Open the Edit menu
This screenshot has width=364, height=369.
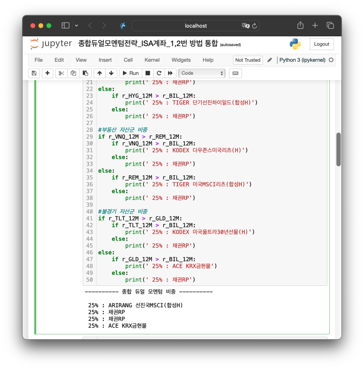(59, 60)
